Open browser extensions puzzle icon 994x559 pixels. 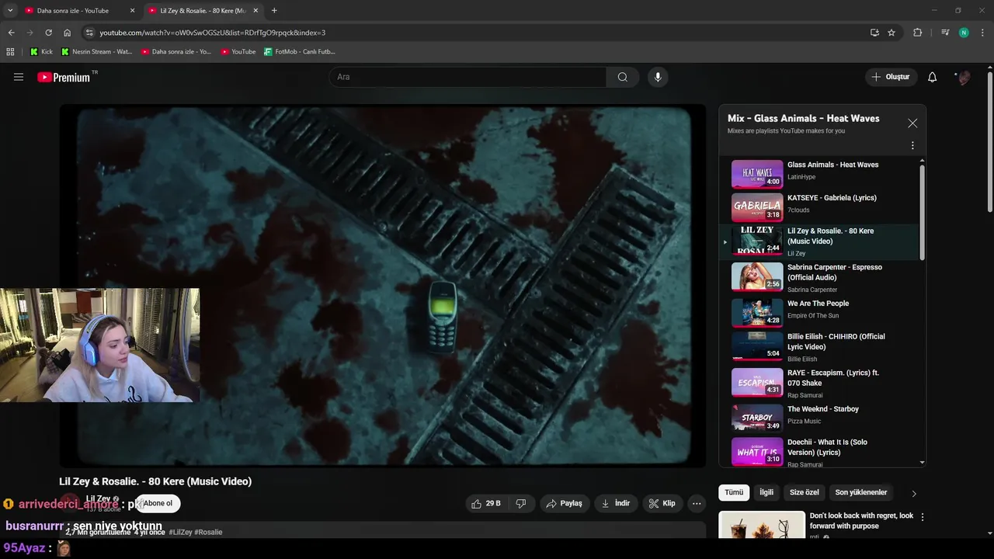[x=917, y=33]
